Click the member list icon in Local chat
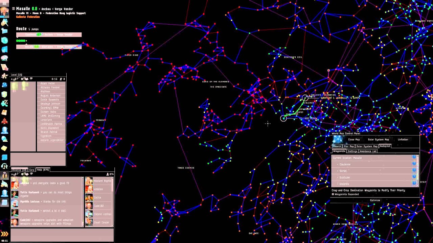The width and height of the screenshot is (433, 243). tap(27, 79)
